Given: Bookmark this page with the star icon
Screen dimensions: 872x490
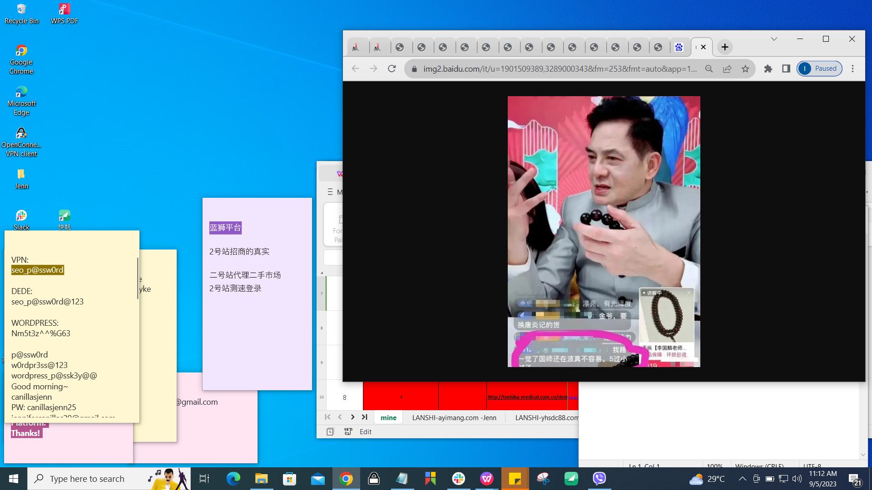Looking at the screenshot, I should click(x=745, y=69).
